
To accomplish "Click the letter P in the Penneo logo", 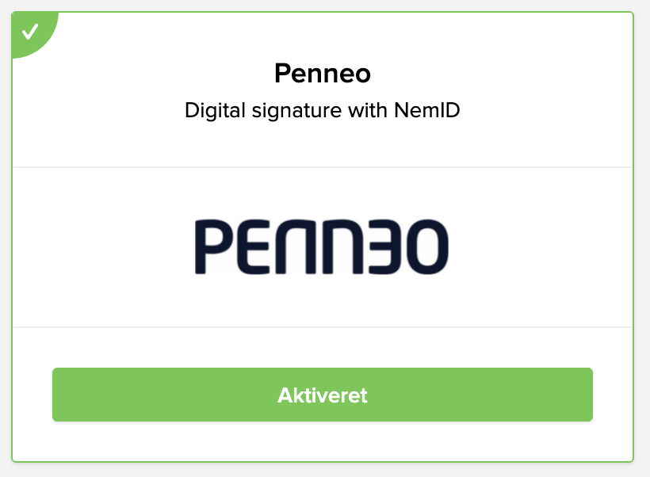I will [x=212, y=246].
